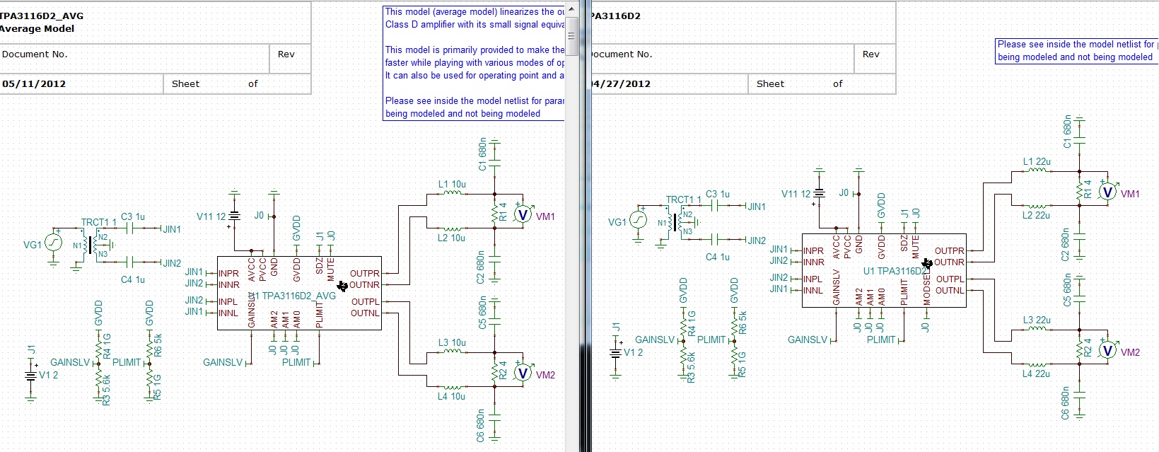Select C3 1u capacitor in left AVG schematic

point(131,229)
